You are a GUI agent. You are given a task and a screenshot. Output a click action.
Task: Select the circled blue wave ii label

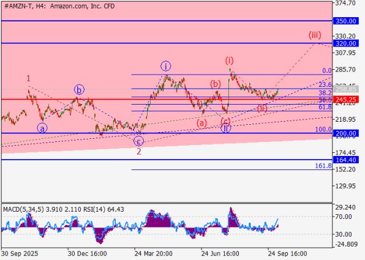(225, 128)
